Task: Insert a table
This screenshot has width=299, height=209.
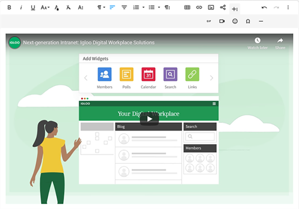Action: pos(187,7)
